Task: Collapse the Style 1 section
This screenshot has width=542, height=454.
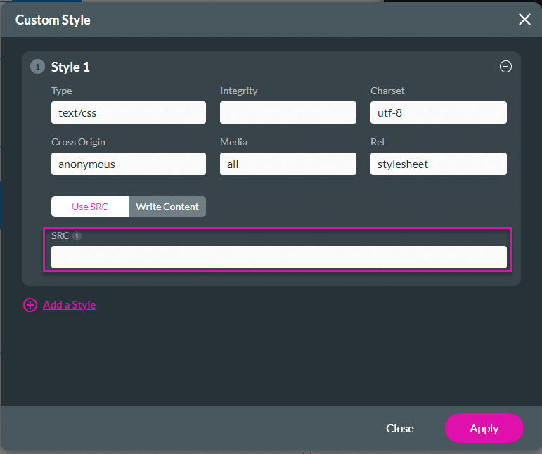Action: click(505, 67)
